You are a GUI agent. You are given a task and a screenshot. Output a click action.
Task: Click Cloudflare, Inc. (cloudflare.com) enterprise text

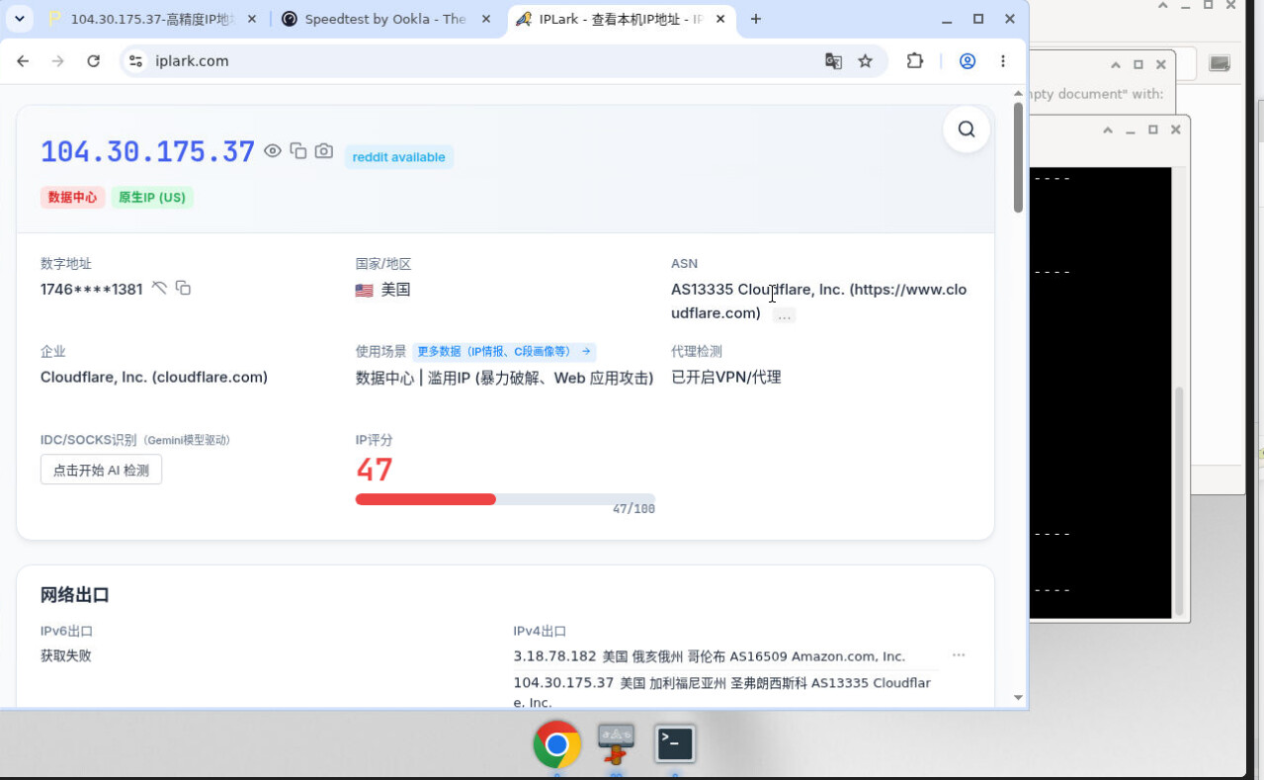click(154, 377)
